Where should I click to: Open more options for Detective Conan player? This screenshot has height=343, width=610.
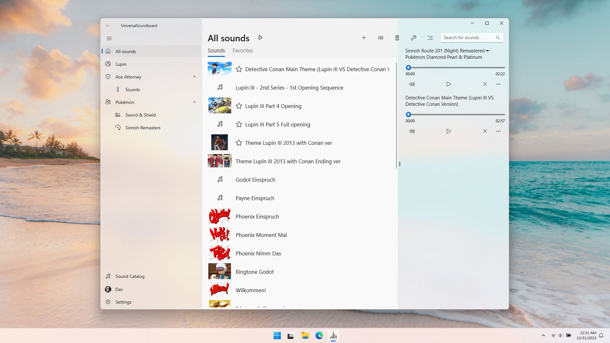(498, 131)
